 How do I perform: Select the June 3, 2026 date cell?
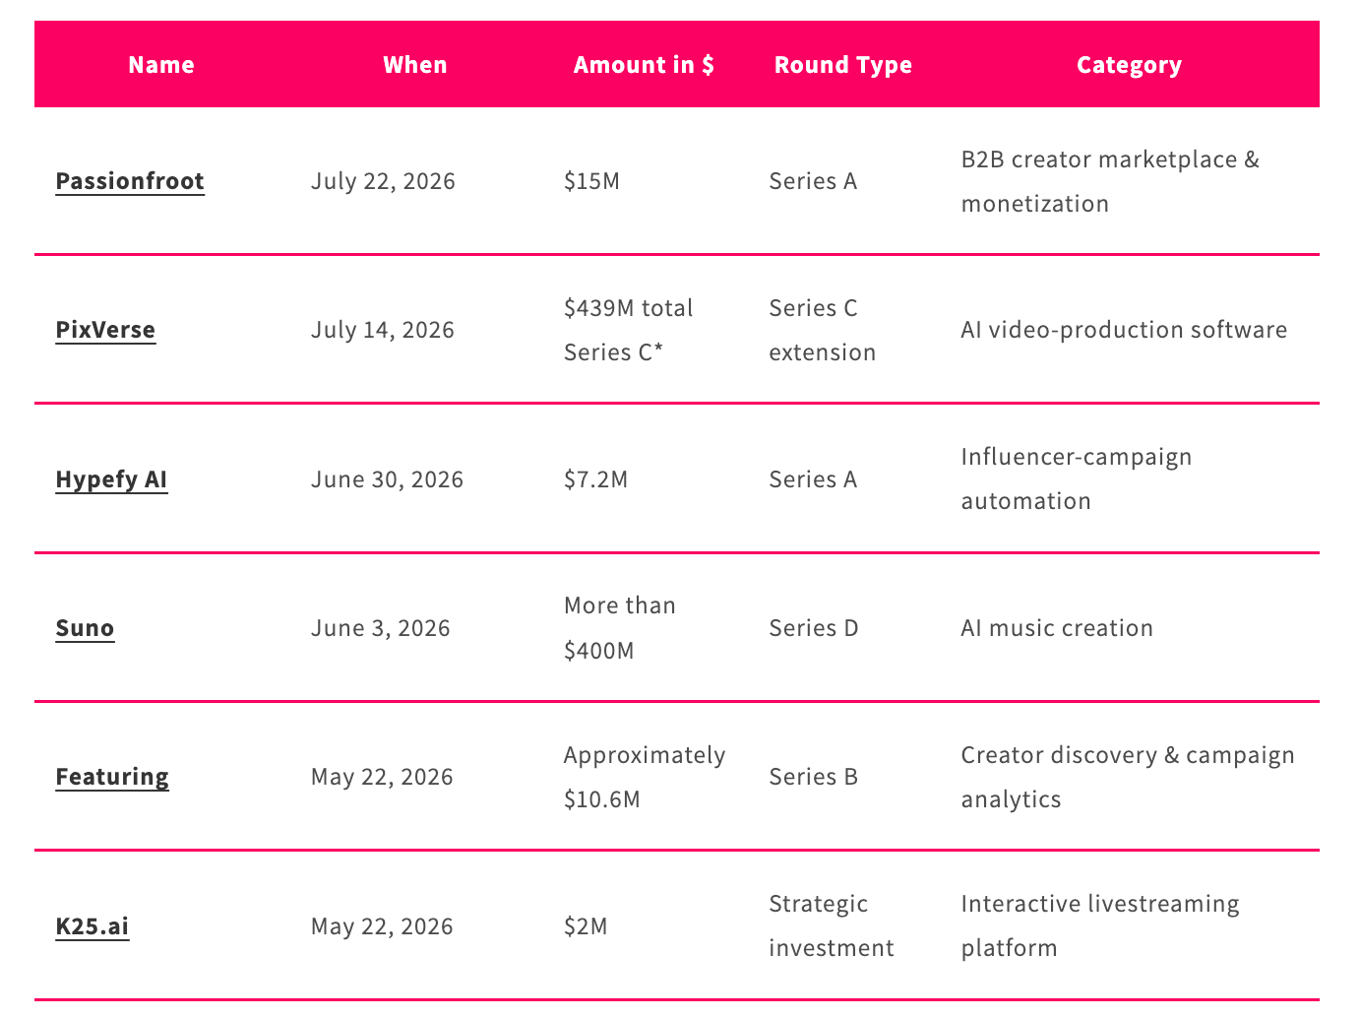[381, 628]
